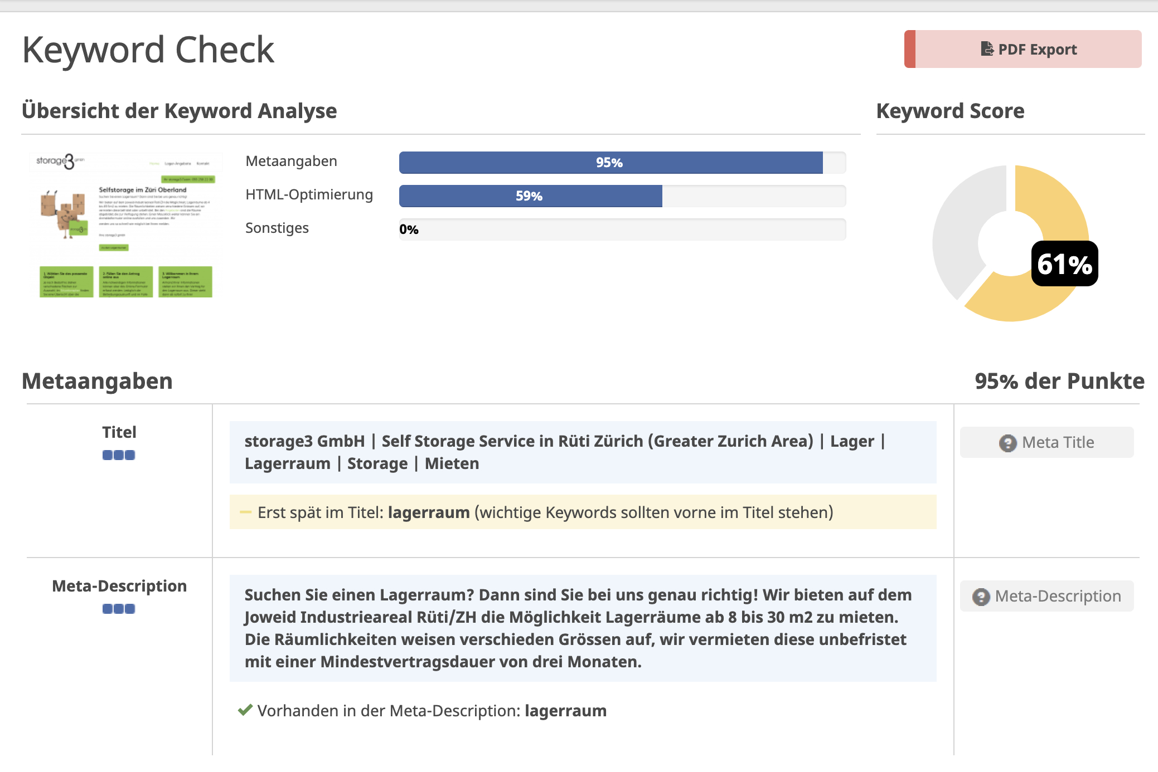Click the Meta-Description importance dots indicator
The image size is (1158, 772).
(119, 609)
